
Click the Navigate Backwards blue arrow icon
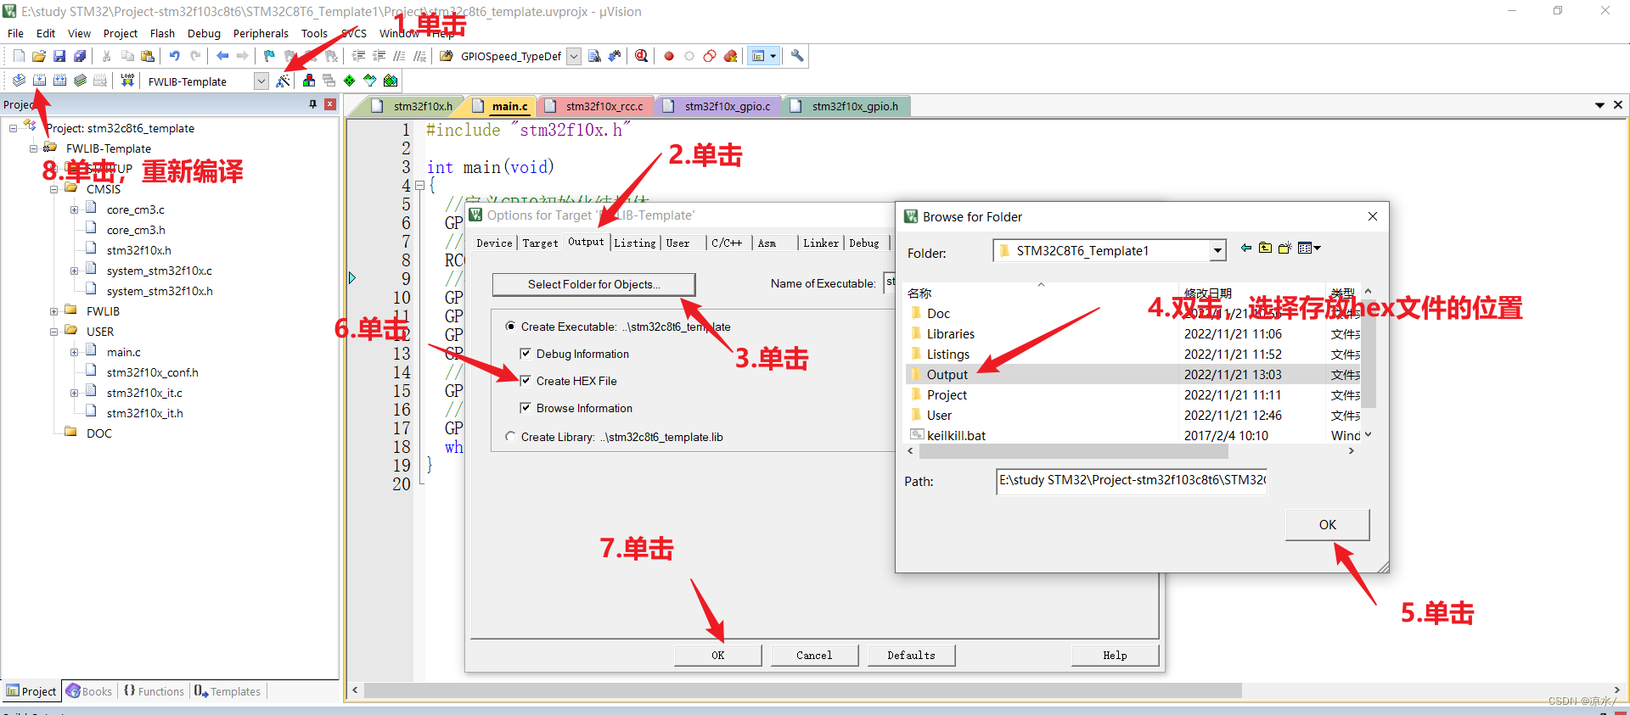(x=222, y=56)
